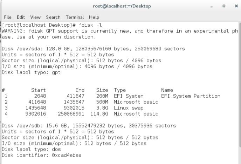Open the Search menu
Viewport: 241px width, 164px height.
53,17
